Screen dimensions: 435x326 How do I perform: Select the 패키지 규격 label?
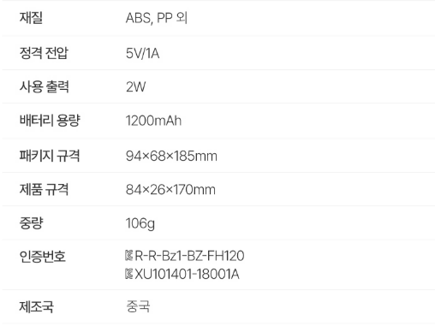point(50,156)
